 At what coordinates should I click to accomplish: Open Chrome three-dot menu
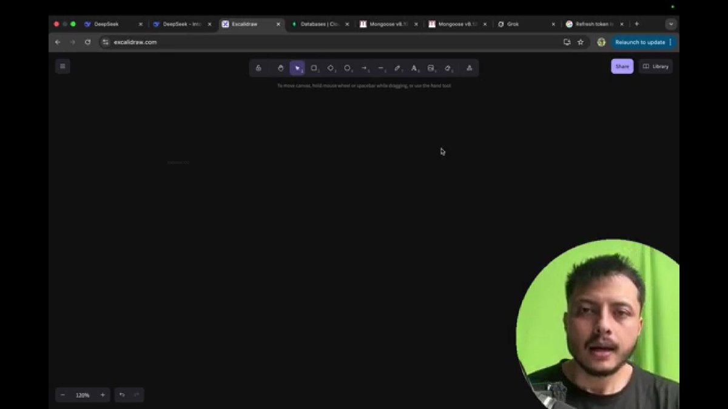(x=671, y=42)
